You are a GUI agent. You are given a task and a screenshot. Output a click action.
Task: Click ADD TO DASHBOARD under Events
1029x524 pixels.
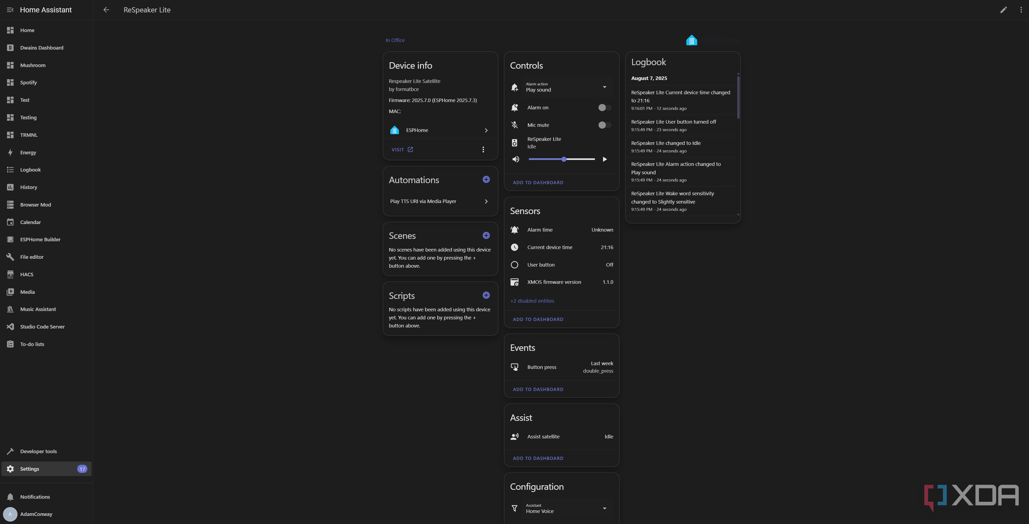click(x=538, y=389)
